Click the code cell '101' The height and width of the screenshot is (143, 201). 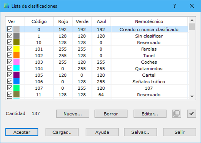(x=39, y=49)
